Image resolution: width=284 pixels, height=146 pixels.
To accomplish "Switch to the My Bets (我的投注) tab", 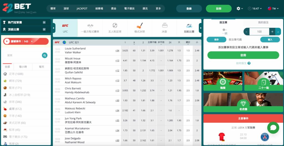I will 263,22.
